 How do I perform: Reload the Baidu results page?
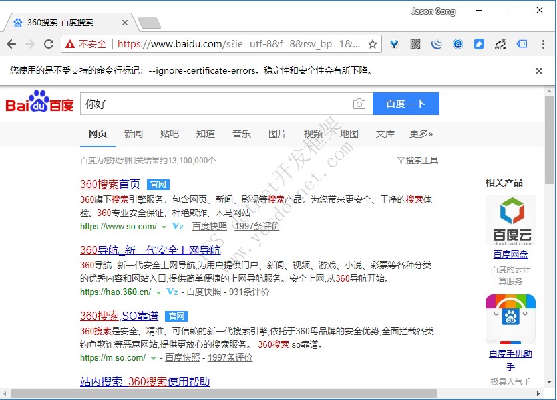[49, 44]
